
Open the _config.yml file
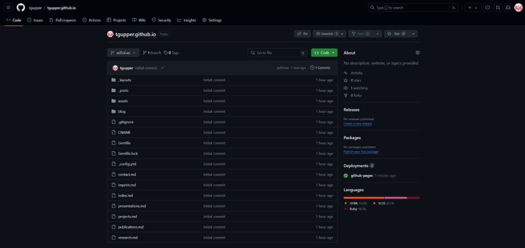127,164
